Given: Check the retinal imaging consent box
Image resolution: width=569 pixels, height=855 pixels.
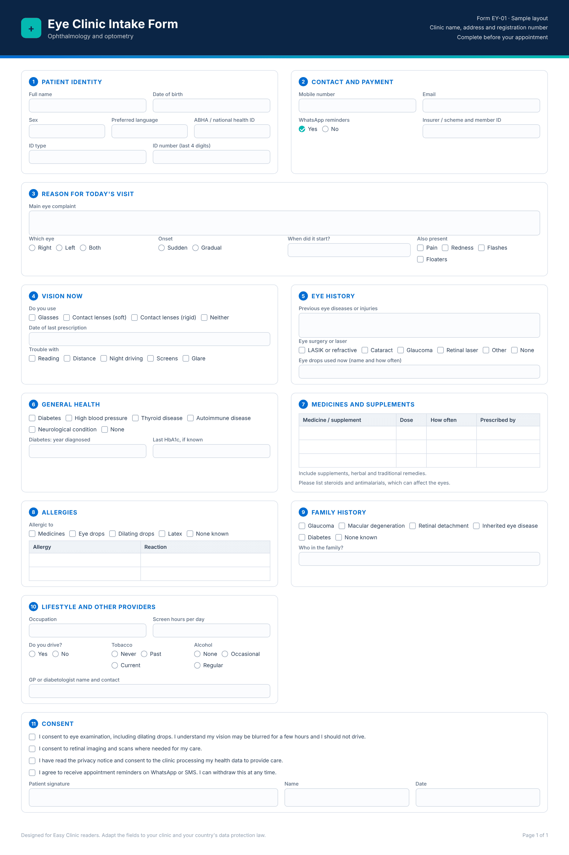Looking at the screenshot, I should [32, 749].
